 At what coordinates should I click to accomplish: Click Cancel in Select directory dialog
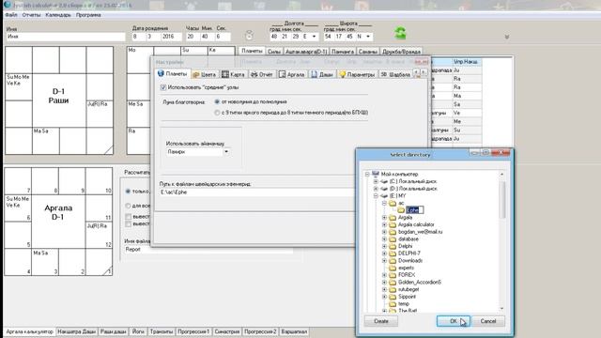point(488,321)
